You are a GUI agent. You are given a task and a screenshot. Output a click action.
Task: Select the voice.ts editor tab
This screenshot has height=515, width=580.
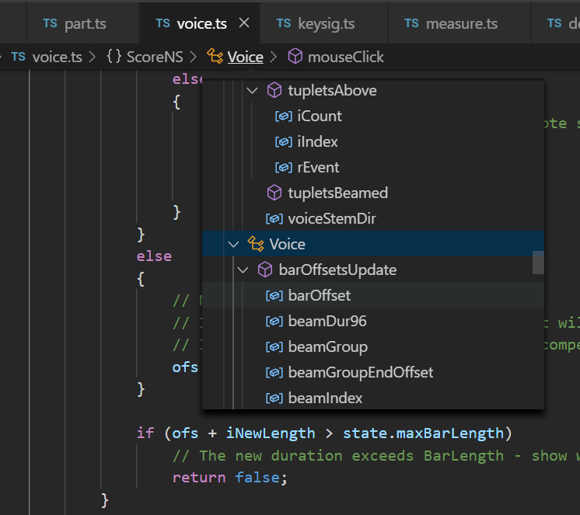[199, 23]
